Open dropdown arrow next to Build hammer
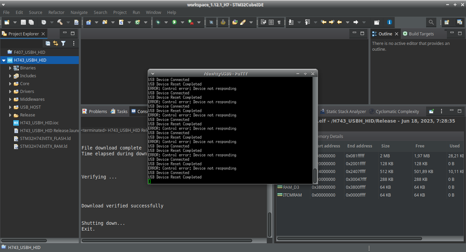466x252 pixels. point(68,22)
